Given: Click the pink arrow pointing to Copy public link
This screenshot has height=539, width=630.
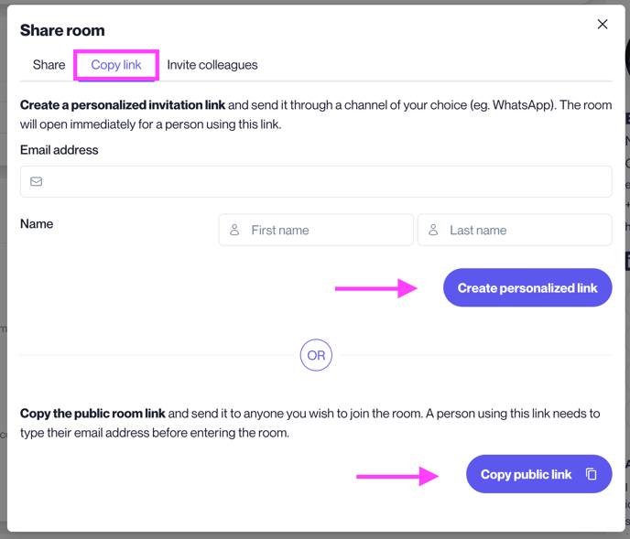Looking at the screenshot, I should pyautogui.click(x=397, y=477).
